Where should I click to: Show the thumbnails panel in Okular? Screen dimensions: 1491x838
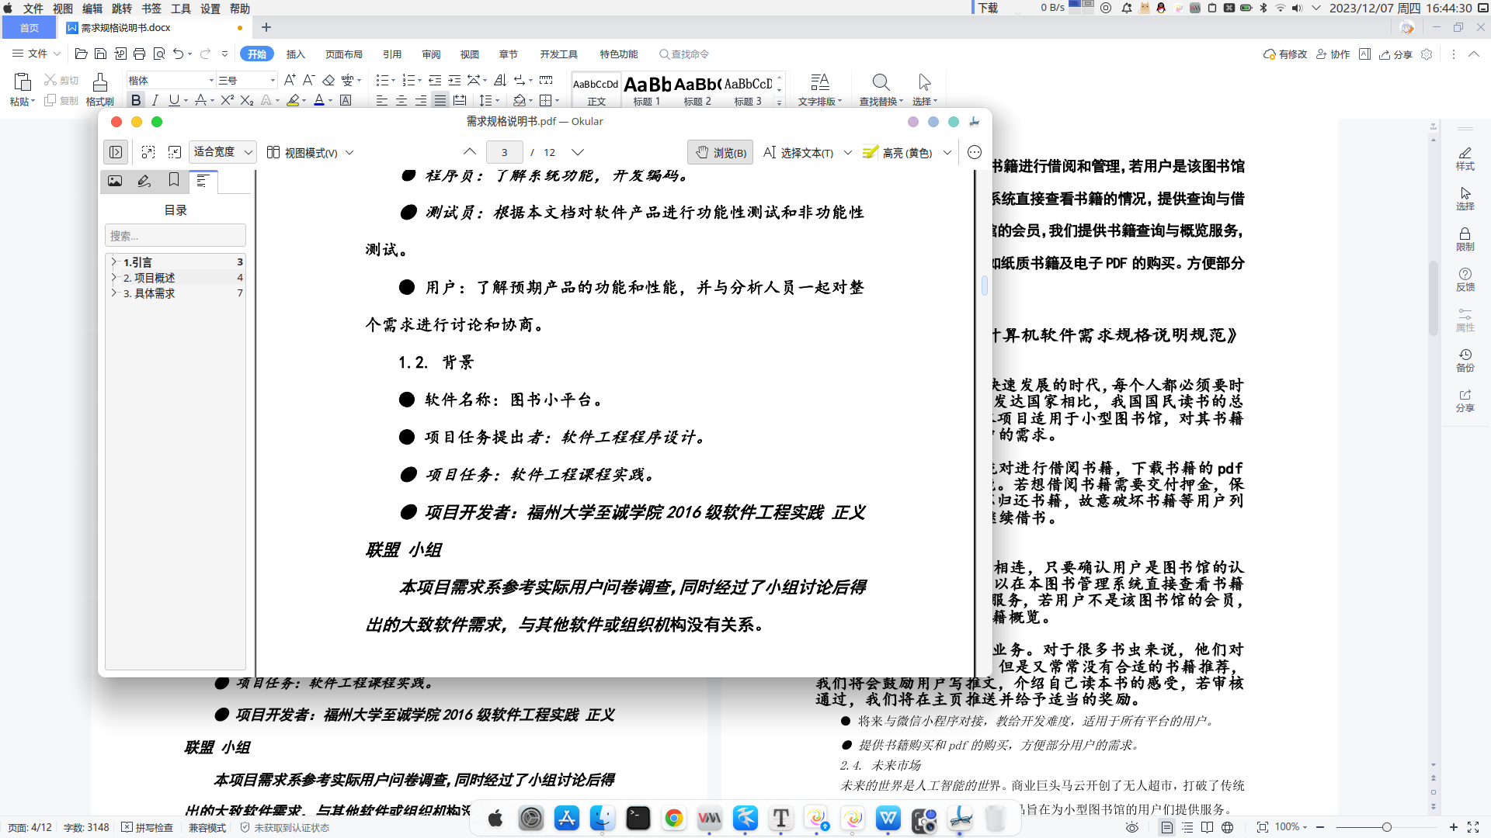click(x=115, y=181)
